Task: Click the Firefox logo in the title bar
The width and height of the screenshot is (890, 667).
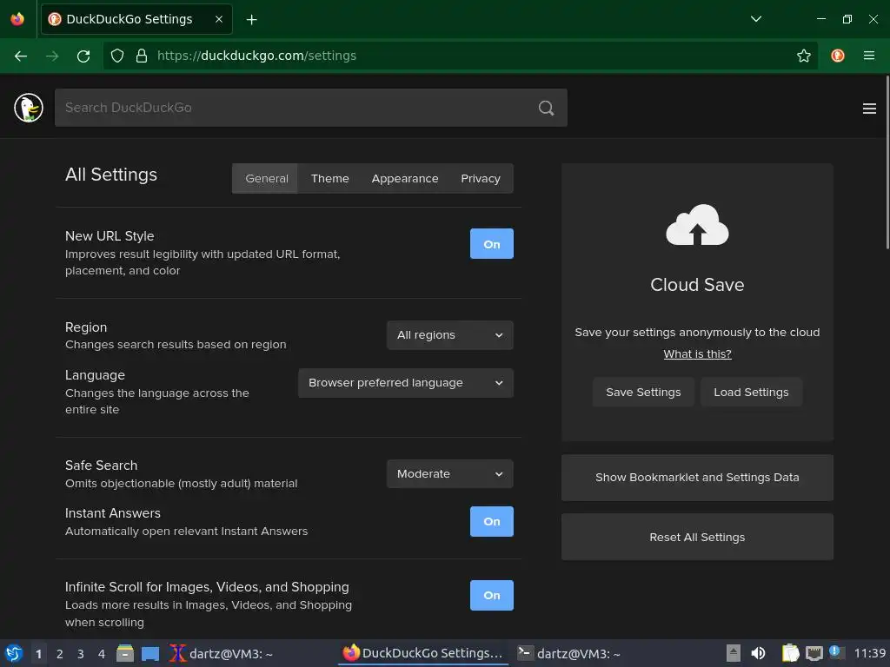Action: coord(17,19)
